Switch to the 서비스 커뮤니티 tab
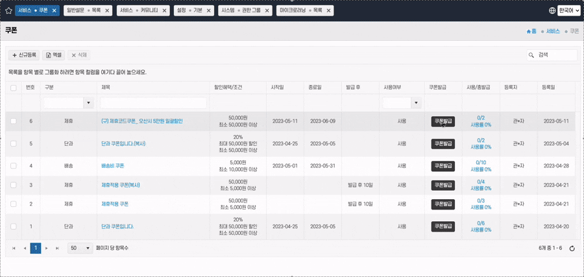Viewport: 584px width, 277px height. (x=139, y=11)
